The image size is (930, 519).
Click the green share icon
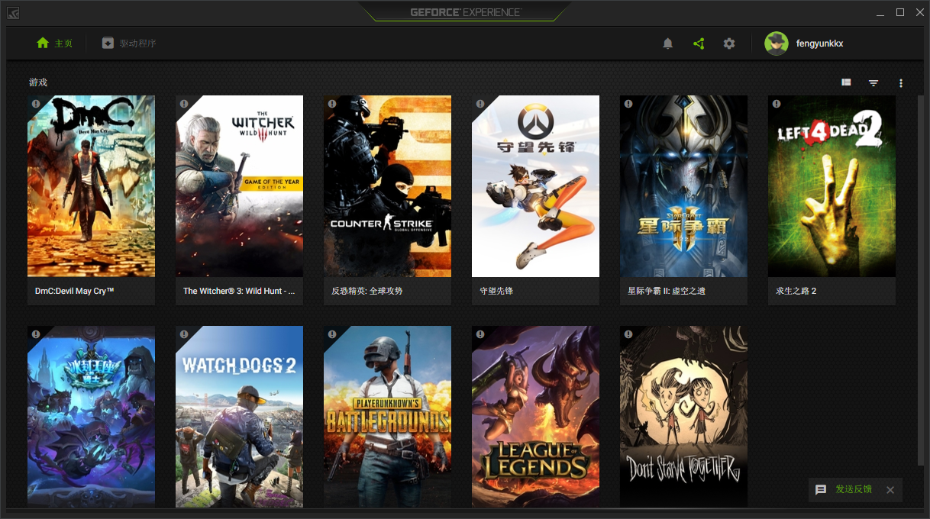(699, 44)
